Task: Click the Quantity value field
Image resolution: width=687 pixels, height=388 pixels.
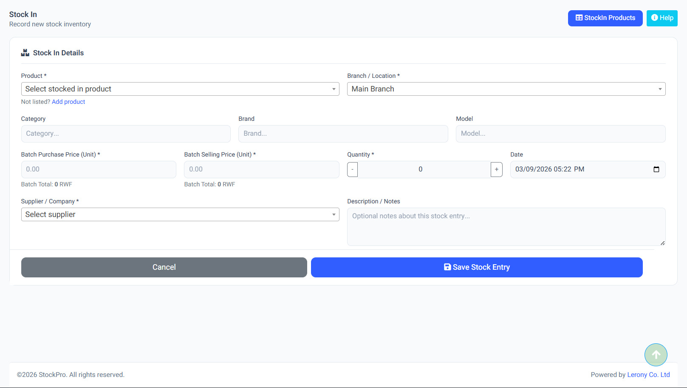Action: tap(424, 169)
